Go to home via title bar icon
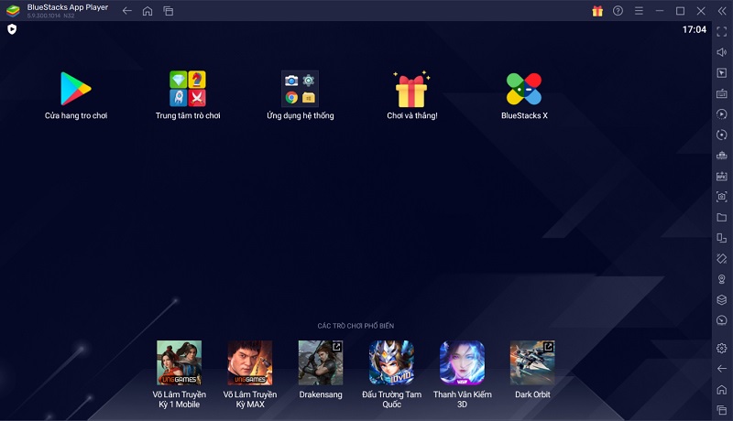Screen dimensions: 733x421 click(148, 11)
